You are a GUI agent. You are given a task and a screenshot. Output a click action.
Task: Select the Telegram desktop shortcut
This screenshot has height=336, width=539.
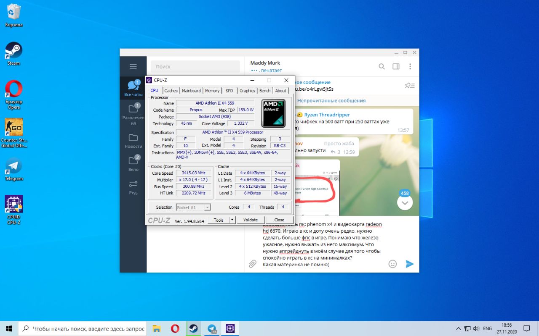point(14,169)
